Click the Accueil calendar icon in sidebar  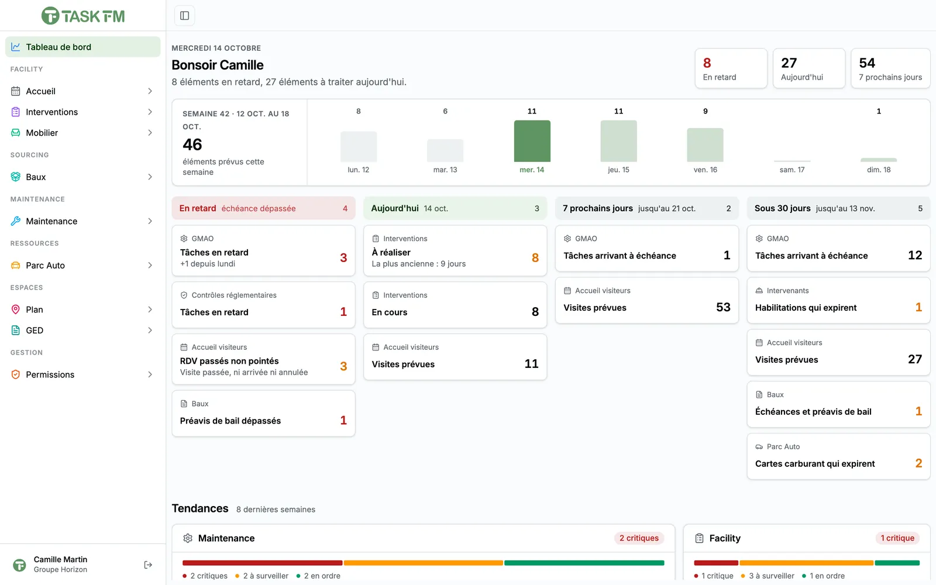(x=16, y=91)
